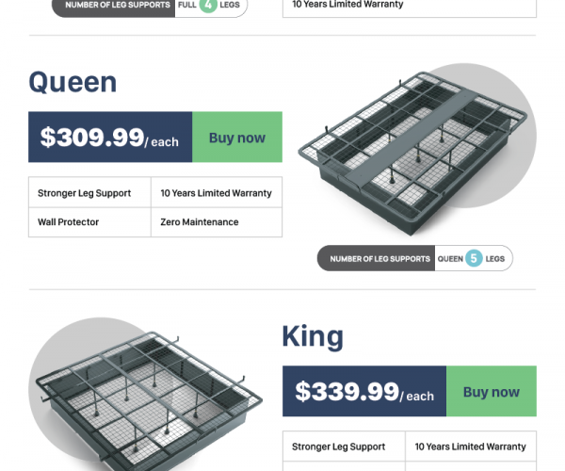Click the dark Number of Leg Supports label beside Queen

click(x=377, y=258)
